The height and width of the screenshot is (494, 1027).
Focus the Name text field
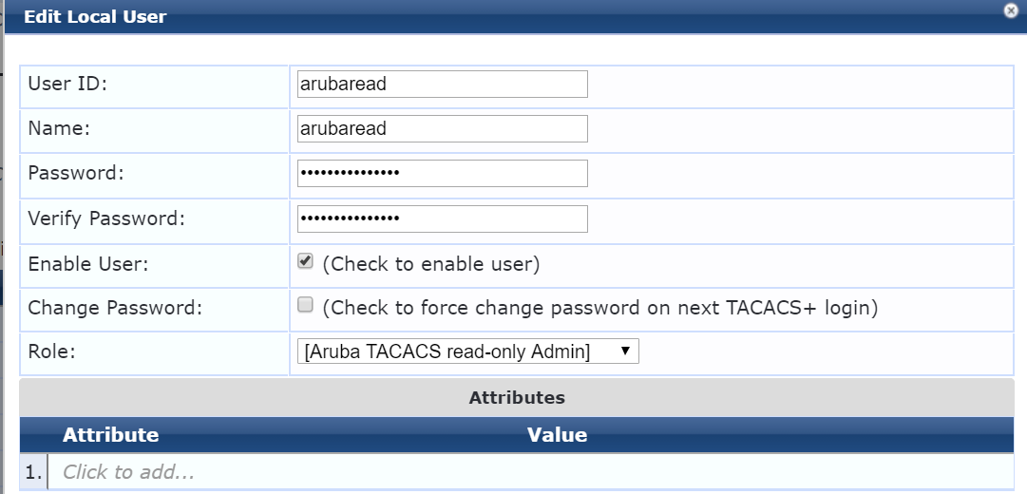click(x=442, y=128)
